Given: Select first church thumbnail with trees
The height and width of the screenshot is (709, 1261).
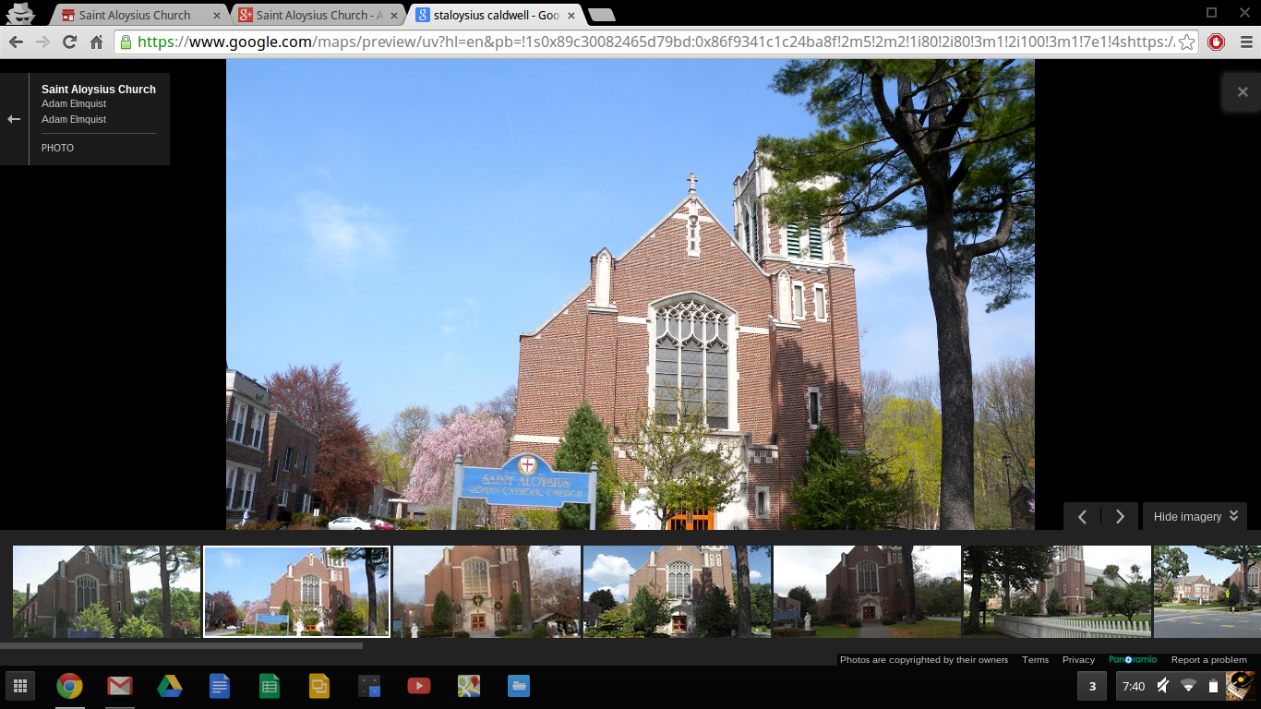Looking at the screenshot, I should pyautogui.click(x=106, y=591).
